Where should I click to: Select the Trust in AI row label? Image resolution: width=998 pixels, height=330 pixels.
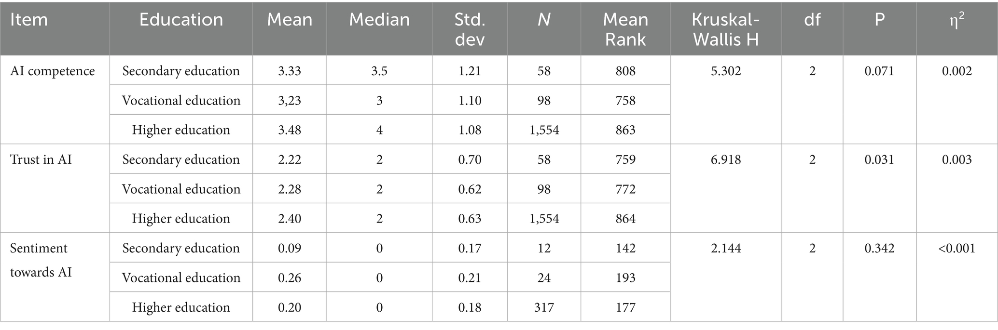(41, 159)
